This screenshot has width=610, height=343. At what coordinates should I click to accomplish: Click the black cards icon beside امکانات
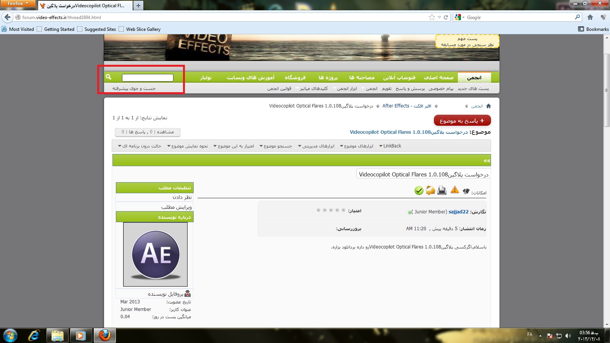coord(466,191)
